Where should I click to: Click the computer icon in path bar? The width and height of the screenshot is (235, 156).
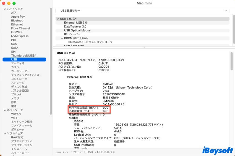59,152
